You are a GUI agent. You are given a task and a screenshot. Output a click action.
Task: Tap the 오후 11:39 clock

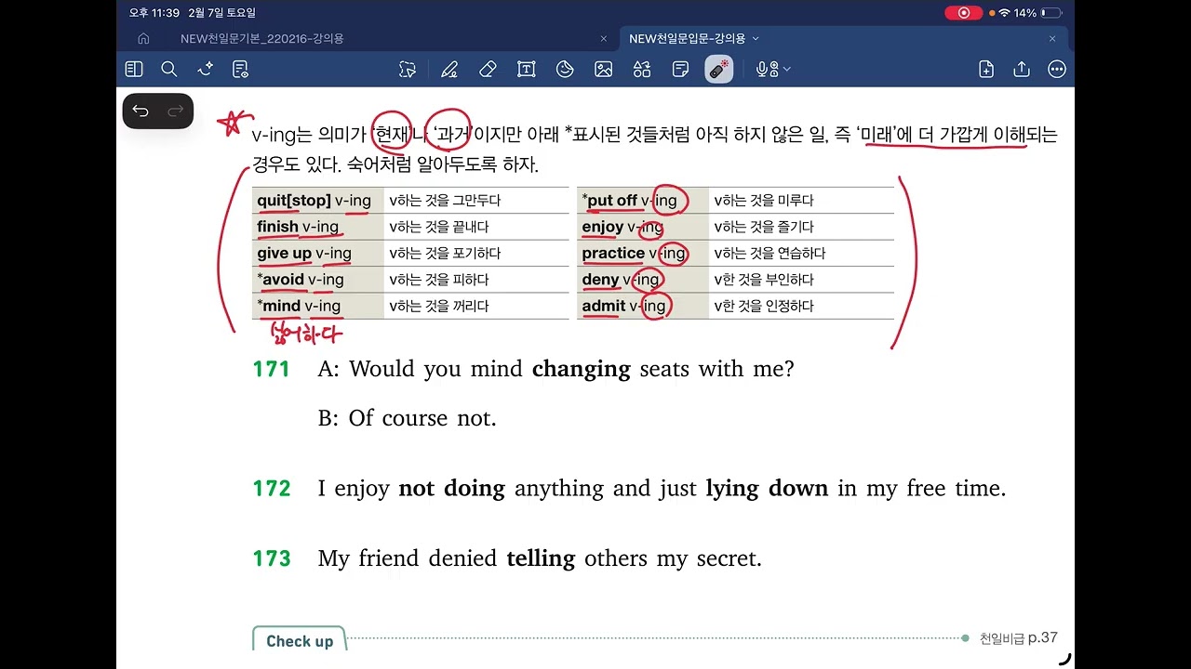pyautogui.click(x=154, y=13)
